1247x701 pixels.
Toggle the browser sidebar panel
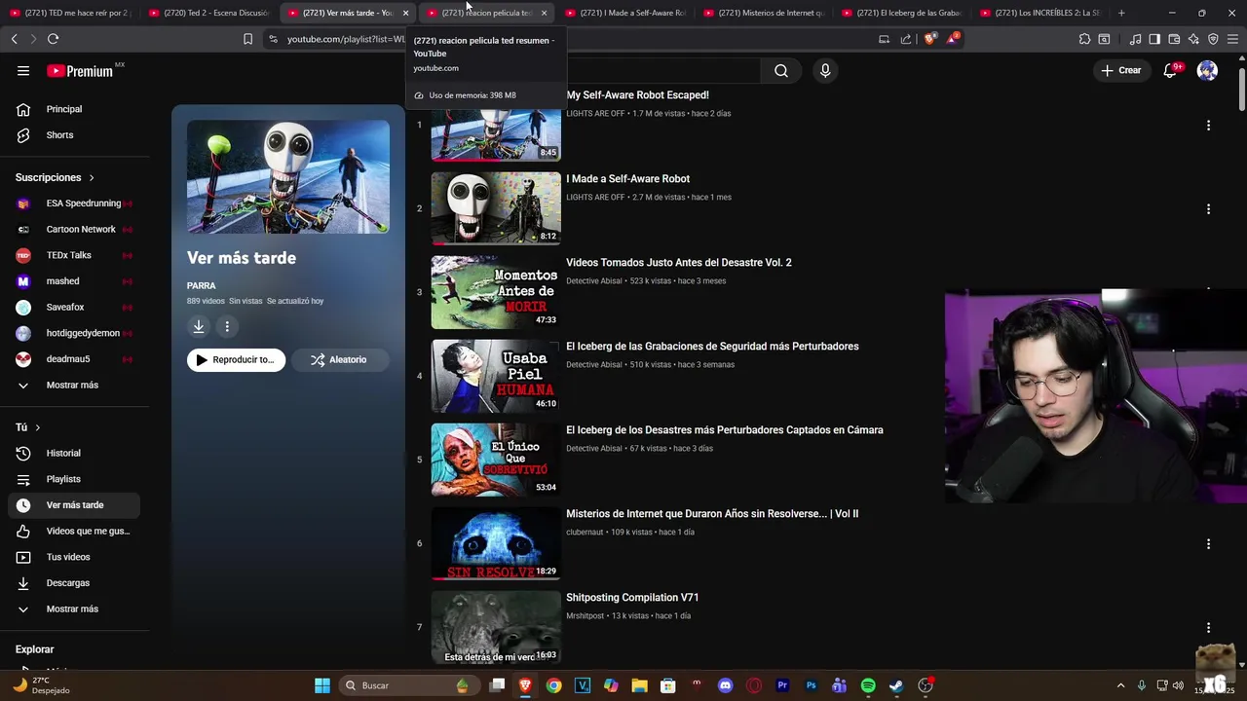pyautogui.click(x=1154, y=39)
